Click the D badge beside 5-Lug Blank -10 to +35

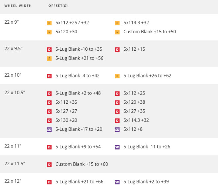point(49,49)
